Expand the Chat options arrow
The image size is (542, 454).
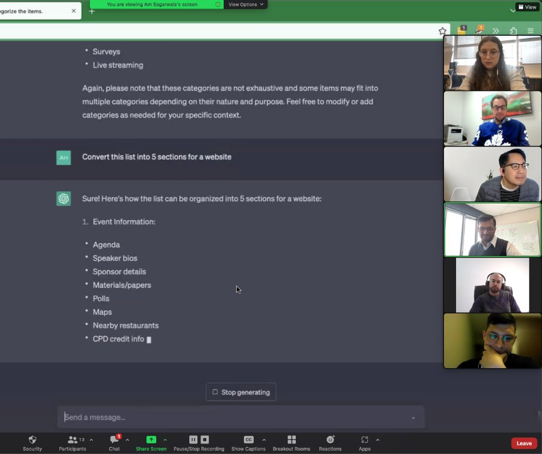coord(127,440)
